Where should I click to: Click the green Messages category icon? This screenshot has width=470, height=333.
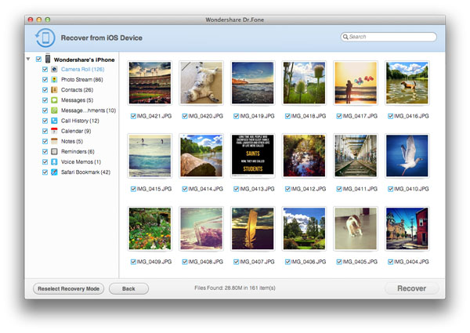tap(54, 100)
